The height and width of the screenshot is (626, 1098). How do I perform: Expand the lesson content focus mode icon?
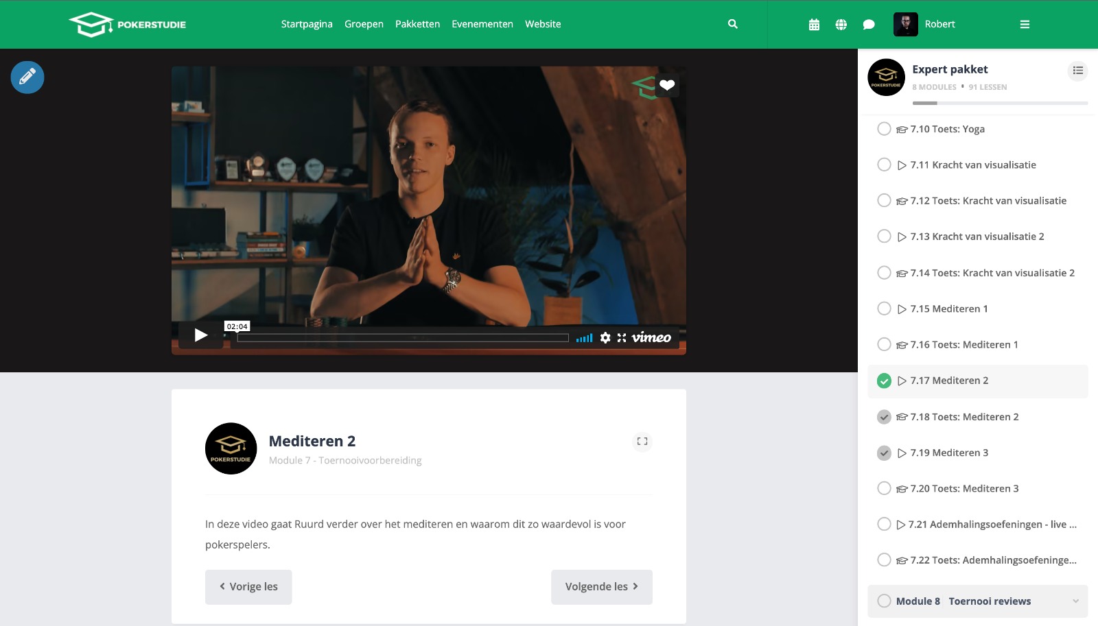tap(642, 442)
